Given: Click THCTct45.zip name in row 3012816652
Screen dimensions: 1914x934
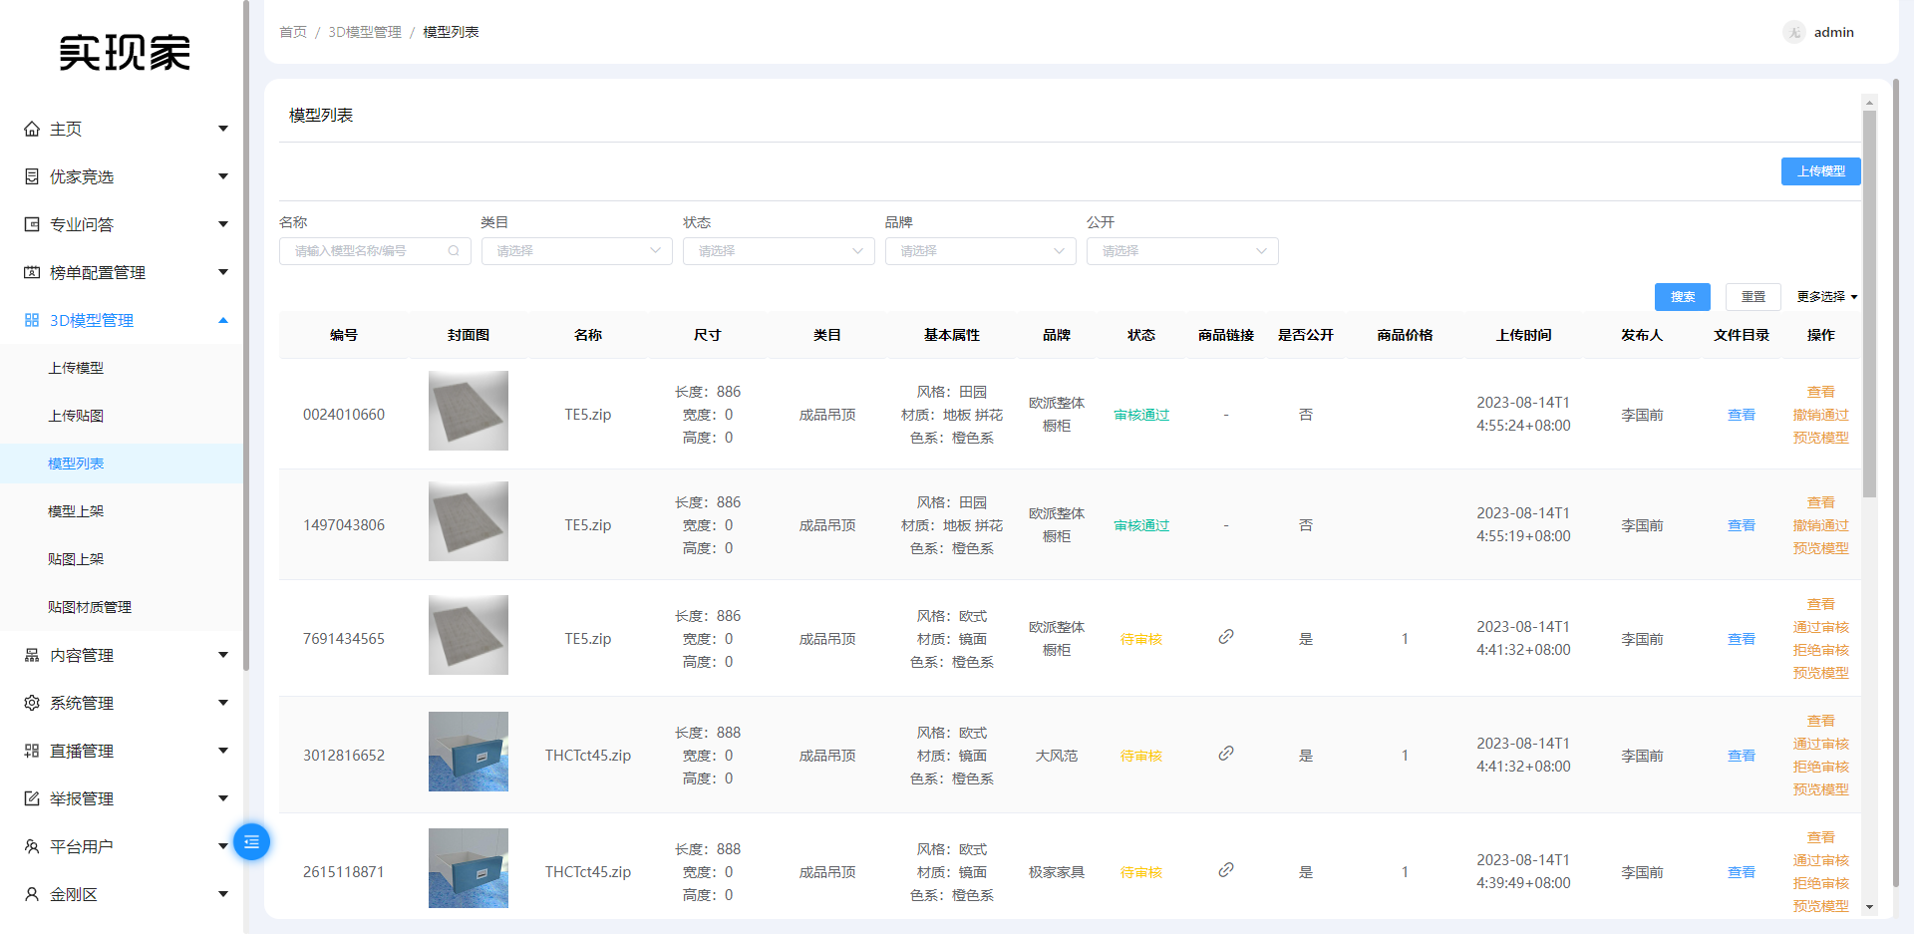Looking at the screenshot, I should coord(588,756).
